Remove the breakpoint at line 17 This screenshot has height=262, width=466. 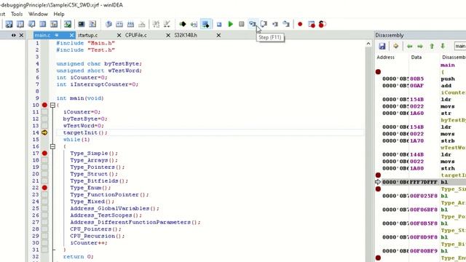44,154
